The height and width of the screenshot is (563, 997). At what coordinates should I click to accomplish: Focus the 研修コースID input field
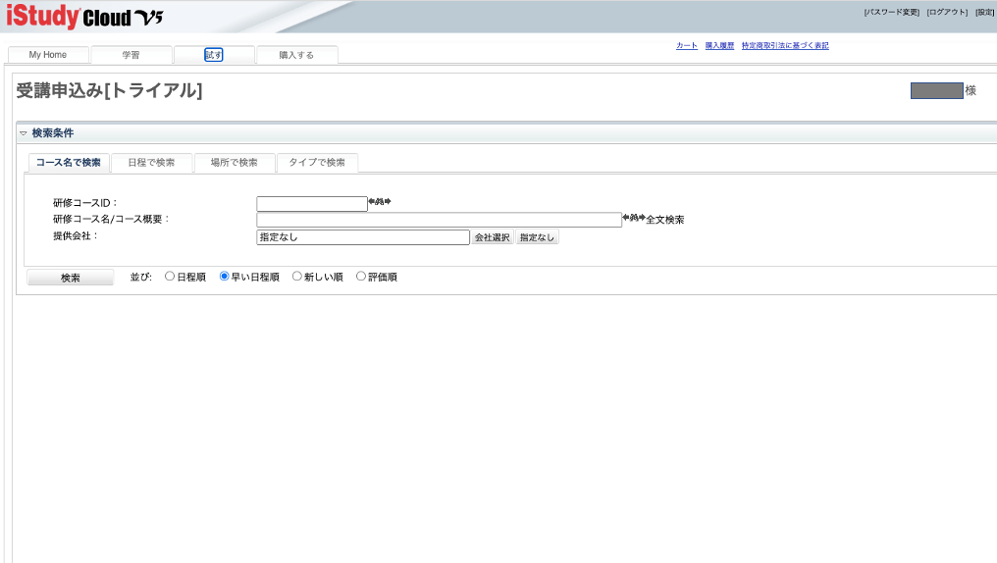coord(311,203)
